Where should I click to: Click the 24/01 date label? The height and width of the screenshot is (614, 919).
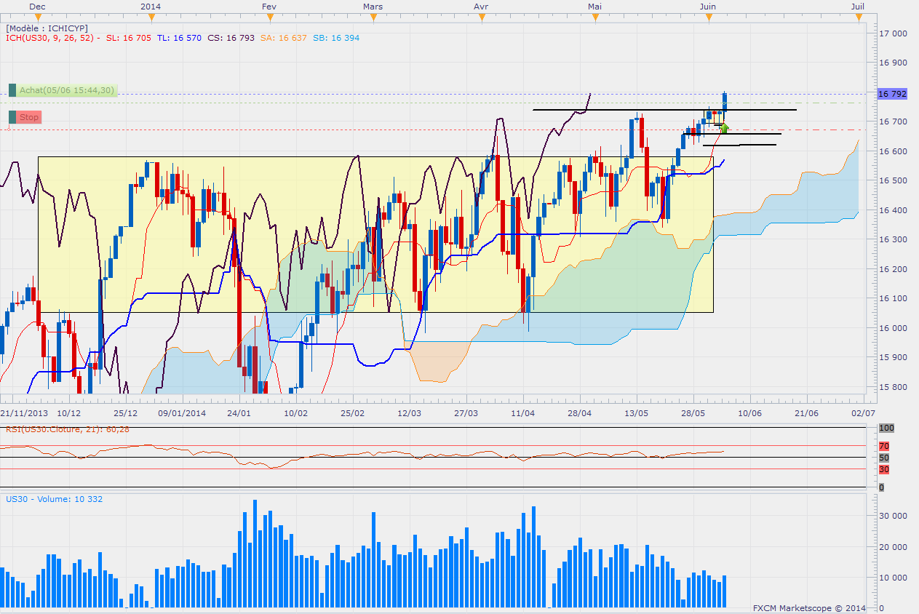[x=239, y=412]
